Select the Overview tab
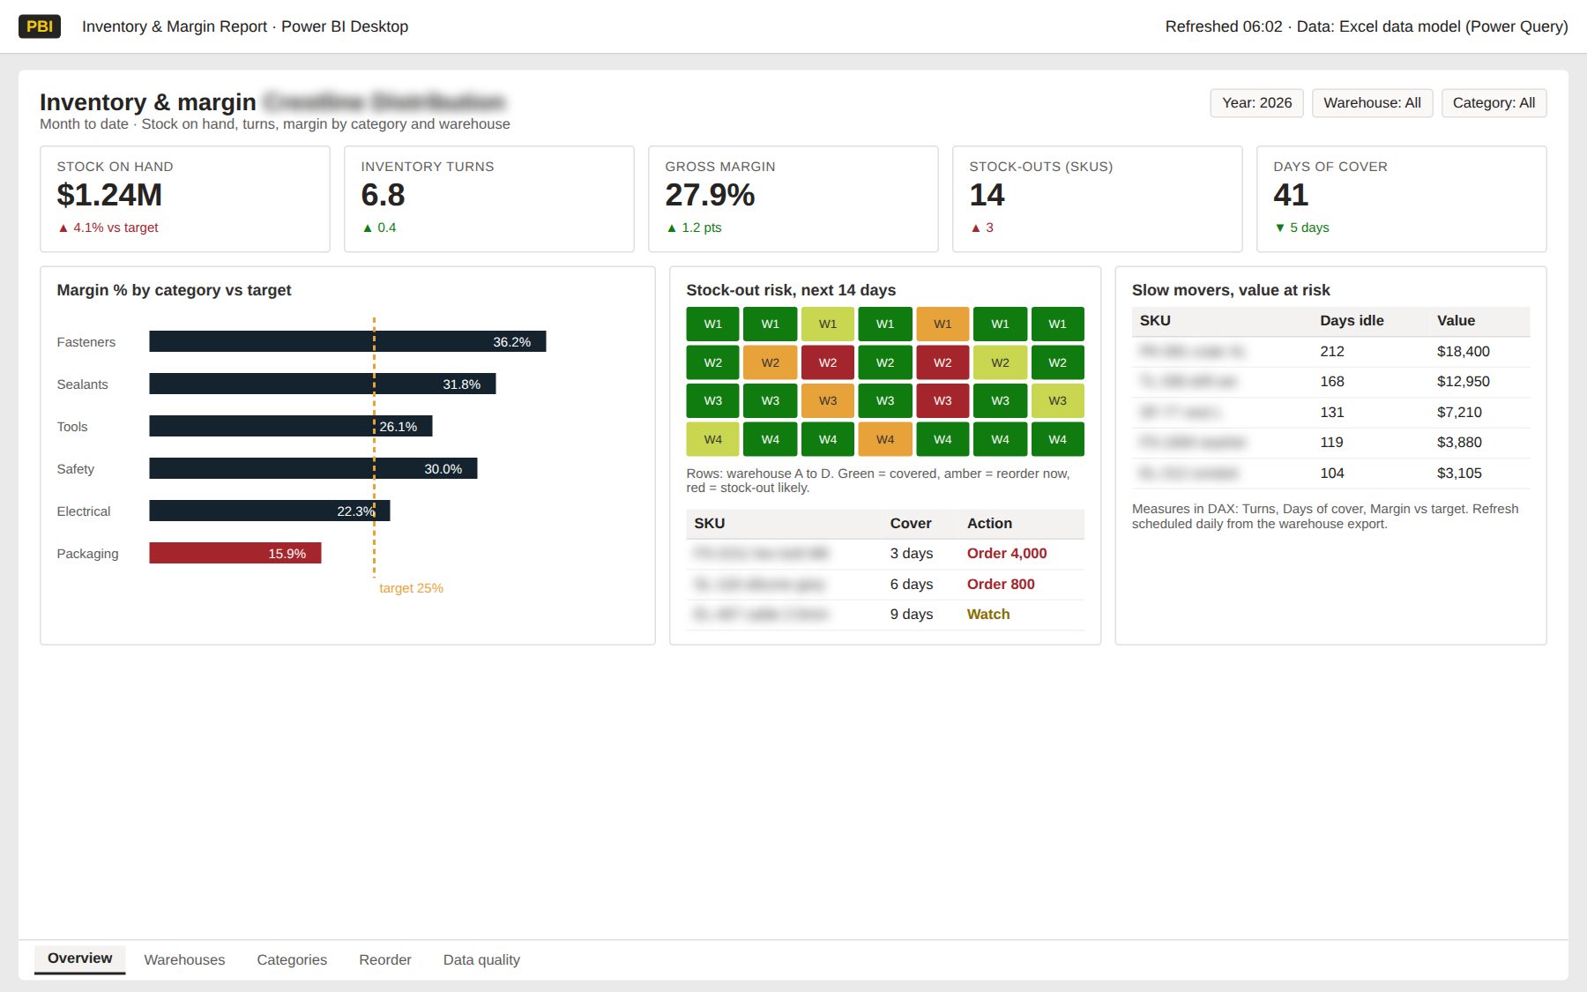This screenshot has height=992, width=1587. point(80,958)
